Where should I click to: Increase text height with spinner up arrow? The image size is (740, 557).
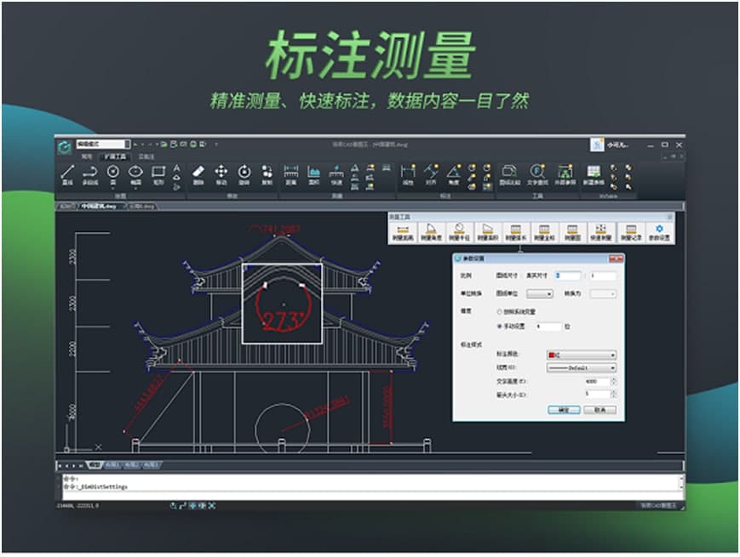(x=613, y=380)
